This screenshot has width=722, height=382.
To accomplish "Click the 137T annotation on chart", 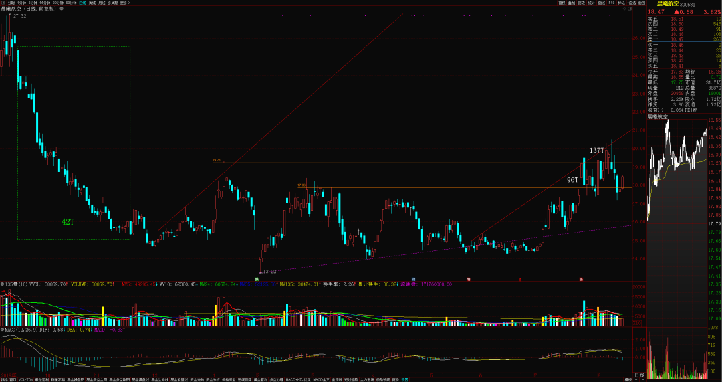I will click(x=597, y=151).
